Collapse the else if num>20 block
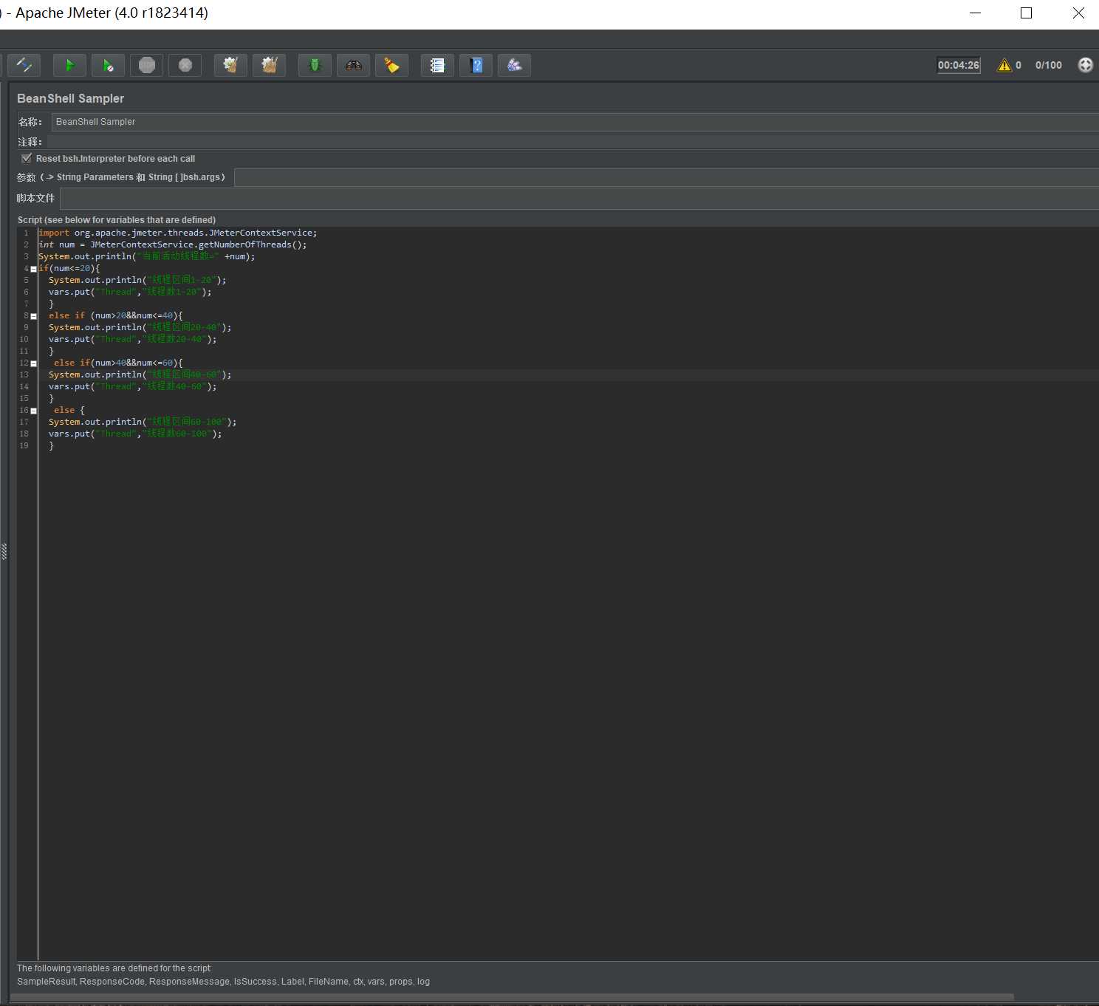This screenshot has height=1006, width=1099. (33, 316)
